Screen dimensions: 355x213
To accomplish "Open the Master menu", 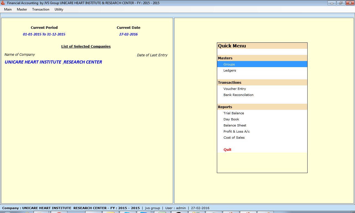I will 22,9.
